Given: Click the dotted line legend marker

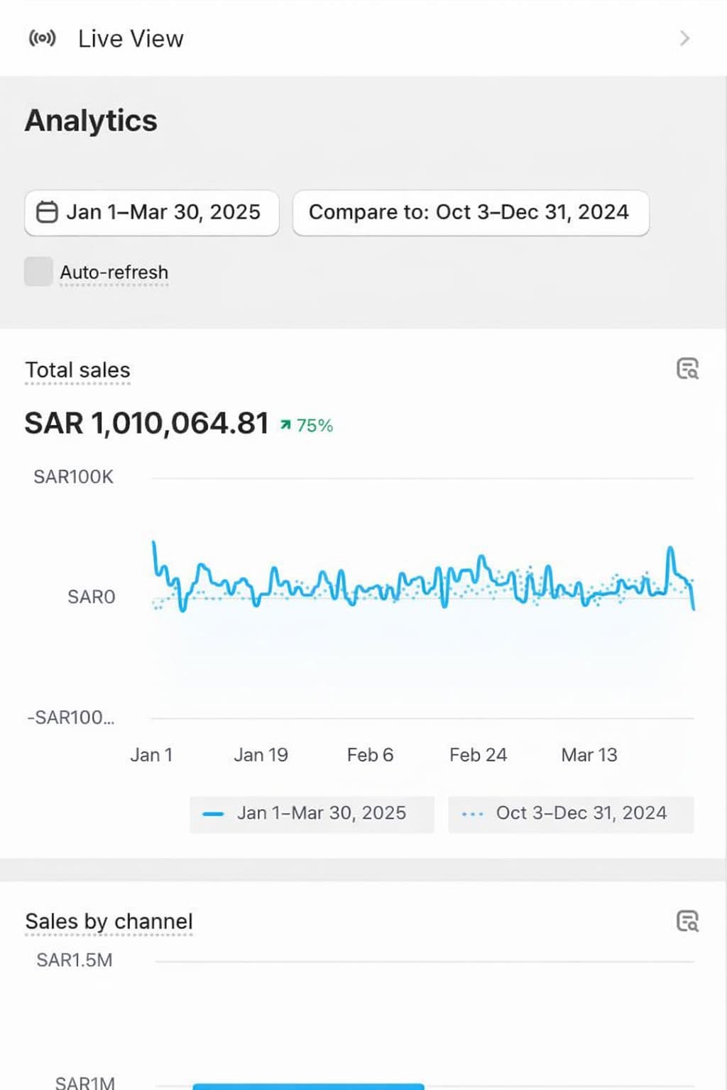Looking at the screenshot, I should (x=472, y=814).
